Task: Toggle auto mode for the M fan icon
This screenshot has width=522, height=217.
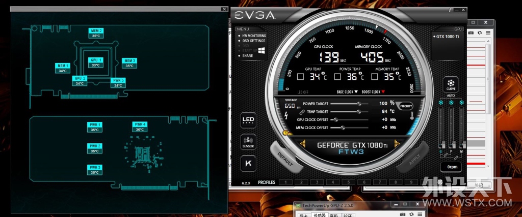Action: pos(461,103)
